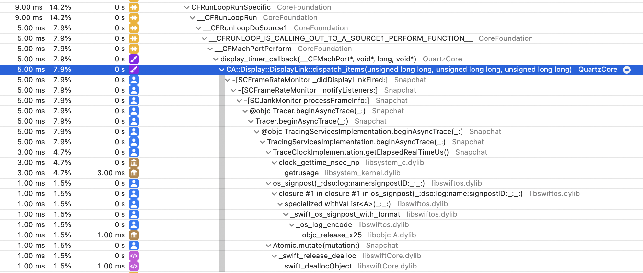
Task: Click the CoreFoundation icon beside __CFRunLoopRun
Action: [x=134, y=18]
